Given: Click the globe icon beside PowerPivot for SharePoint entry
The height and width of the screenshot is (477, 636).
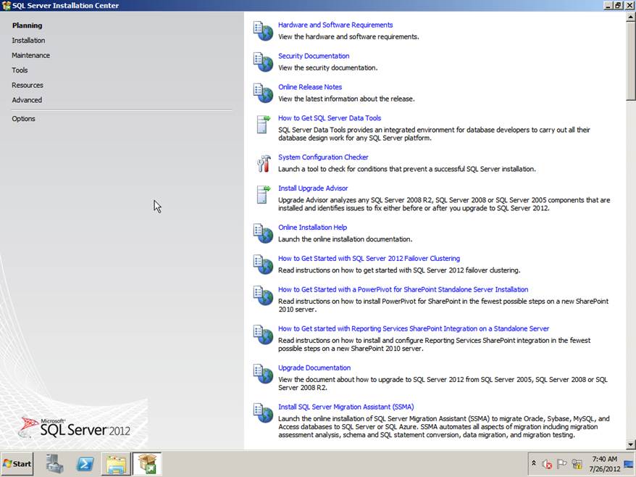Looking at the screenshot, I should (263, 296).
